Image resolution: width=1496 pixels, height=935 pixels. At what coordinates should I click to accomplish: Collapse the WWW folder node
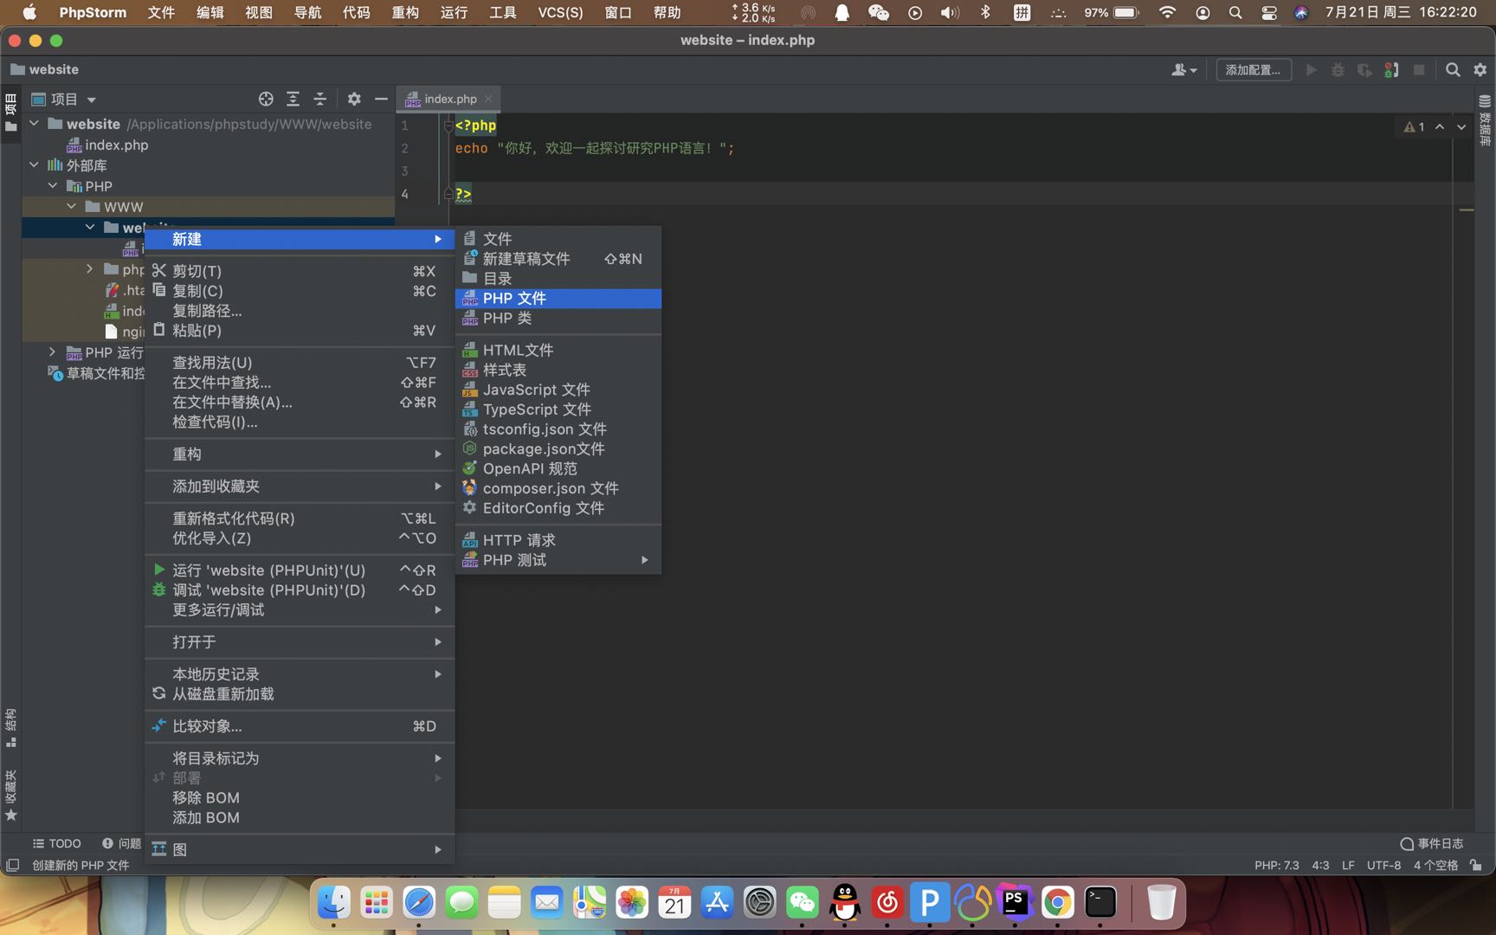(72, 206)
